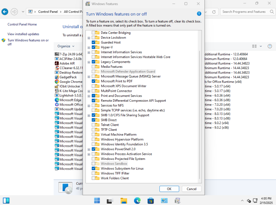
Task: Uncheck Microsoft Print to PDF
Action: point(93,81)
